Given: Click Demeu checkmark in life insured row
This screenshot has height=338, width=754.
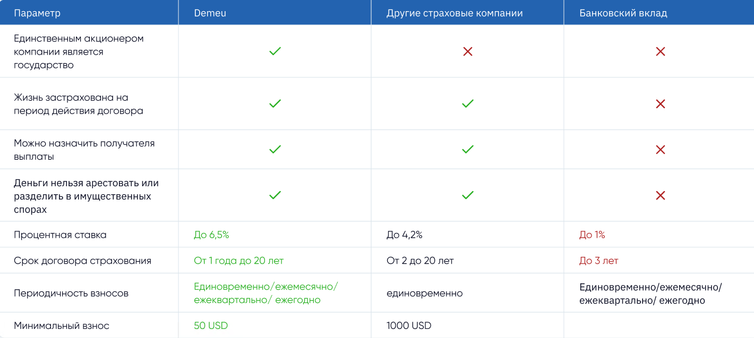Looking at the screenshot, I should click(275, 104).
